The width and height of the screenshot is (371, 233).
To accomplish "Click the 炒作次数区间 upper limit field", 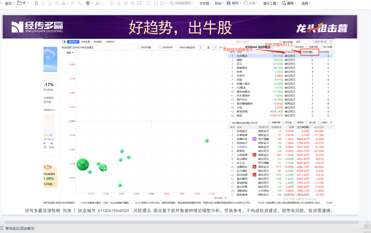I will (x=215, y=47).
